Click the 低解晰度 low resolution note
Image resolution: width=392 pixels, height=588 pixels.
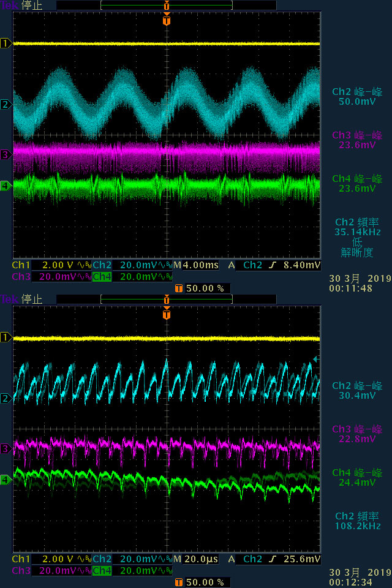pos(357,247)
